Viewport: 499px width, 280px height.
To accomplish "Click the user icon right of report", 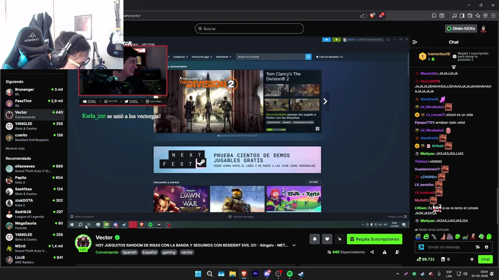I will coord(397,252).
